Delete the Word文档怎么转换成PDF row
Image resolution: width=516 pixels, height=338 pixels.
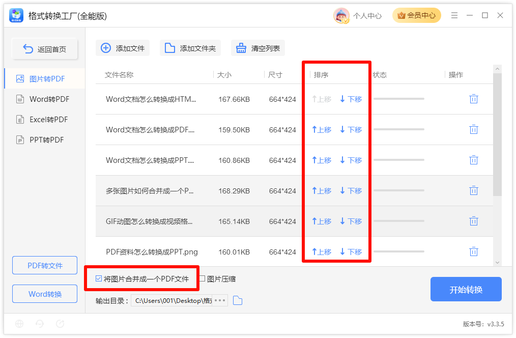click(x=473, y=129)
